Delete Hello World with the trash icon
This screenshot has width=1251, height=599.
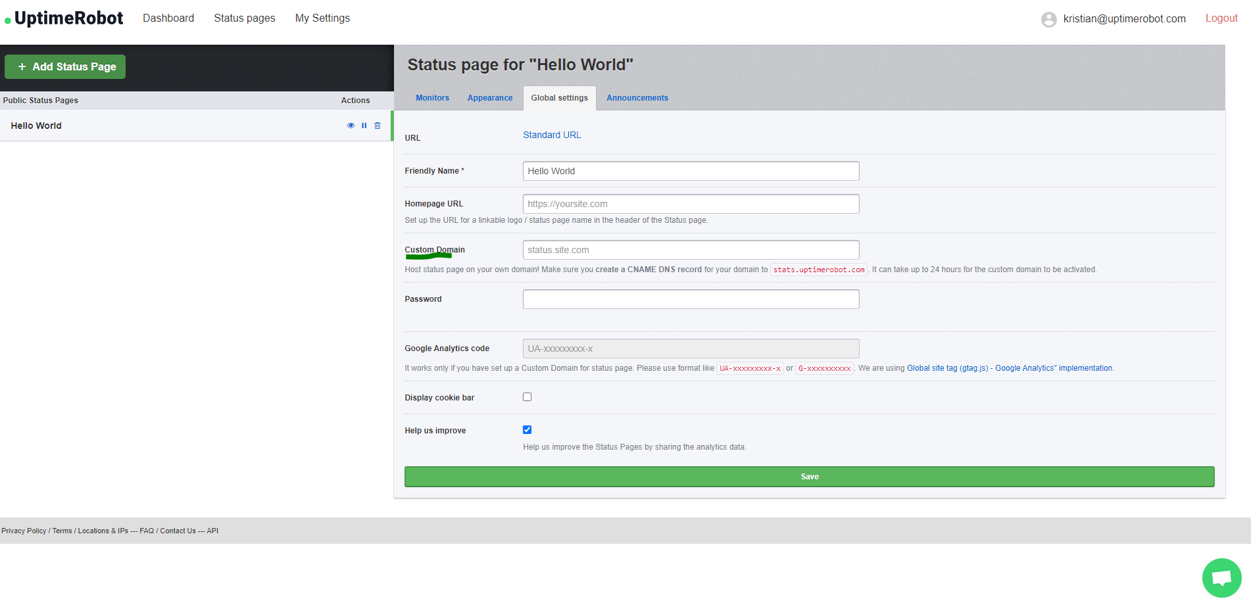(x=378, y=126)
